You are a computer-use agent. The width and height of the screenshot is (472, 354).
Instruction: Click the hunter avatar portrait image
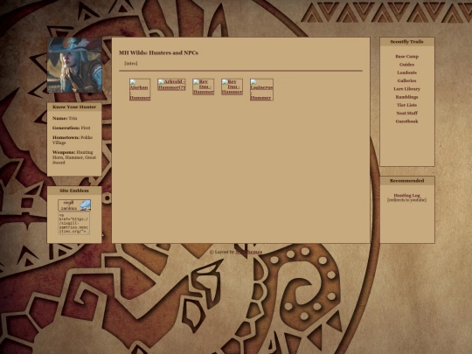click(x=74, y=65)
